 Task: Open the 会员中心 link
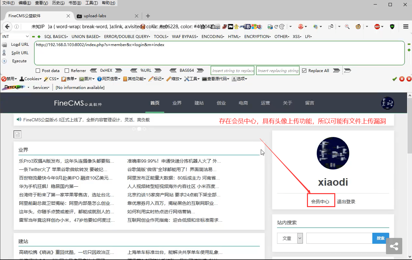point(320,202)
